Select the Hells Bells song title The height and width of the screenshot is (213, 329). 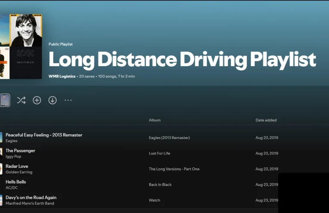(16, 182)
